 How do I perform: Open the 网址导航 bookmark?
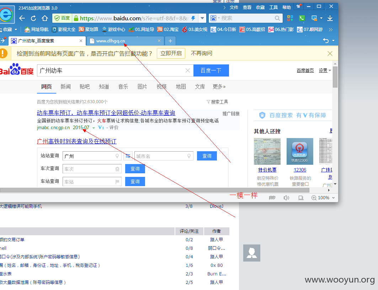point(36,30)
